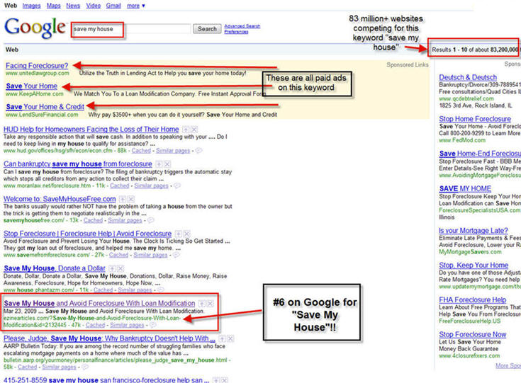521x383 pixels.
Task: Open Can bankruptcy save my house from foreclosure
Action: coord(78,164)
